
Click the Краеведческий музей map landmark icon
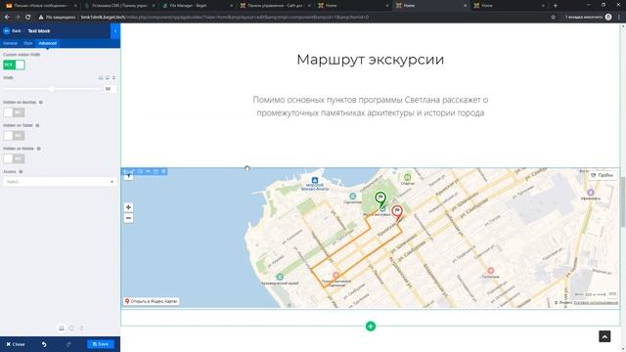point(280,277)
